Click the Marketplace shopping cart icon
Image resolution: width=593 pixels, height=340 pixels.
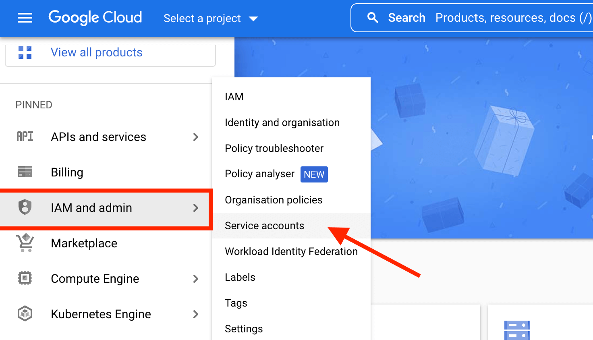[25, 243]
